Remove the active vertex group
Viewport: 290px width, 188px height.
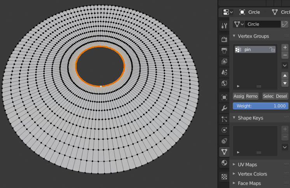285,55
